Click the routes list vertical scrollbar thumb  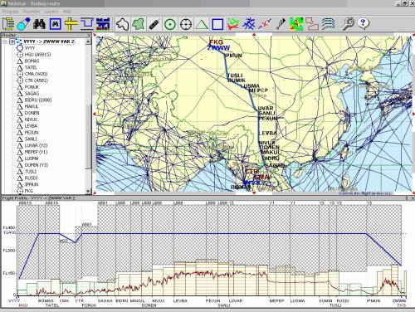click(88, 137)
